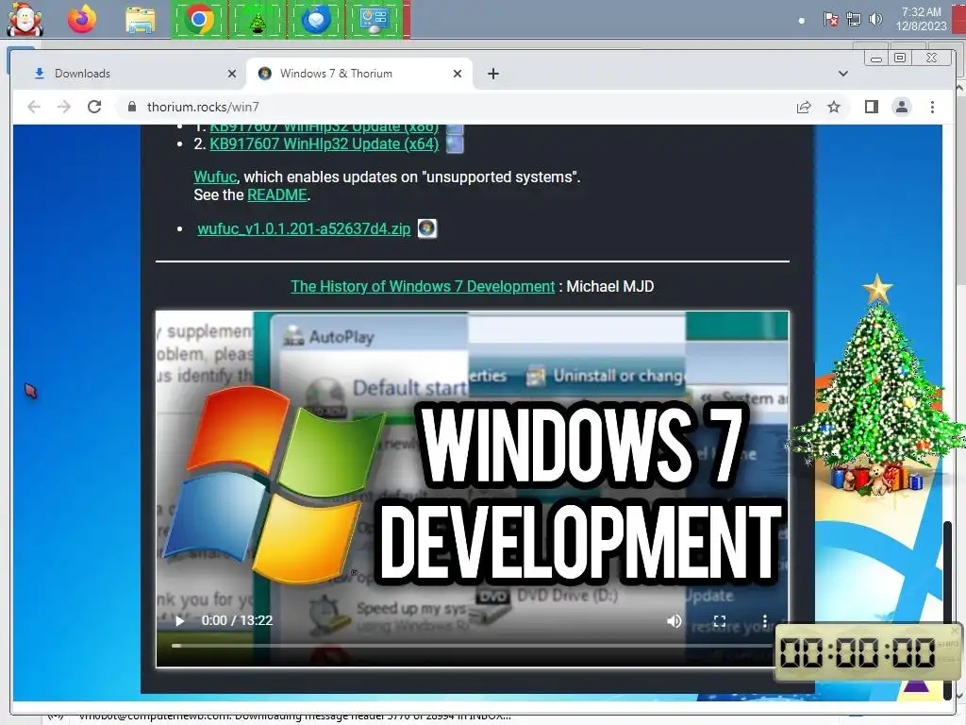The height and width of the screenshot is (725, 966).
Task: Open the profile avatar menu
Action: pos(901,108)
